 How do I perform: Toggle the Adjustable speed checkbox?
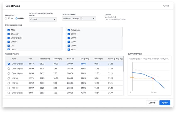coord(69,30)
